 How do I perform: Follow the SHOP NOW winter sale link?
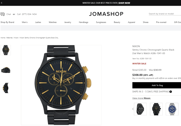124,3
